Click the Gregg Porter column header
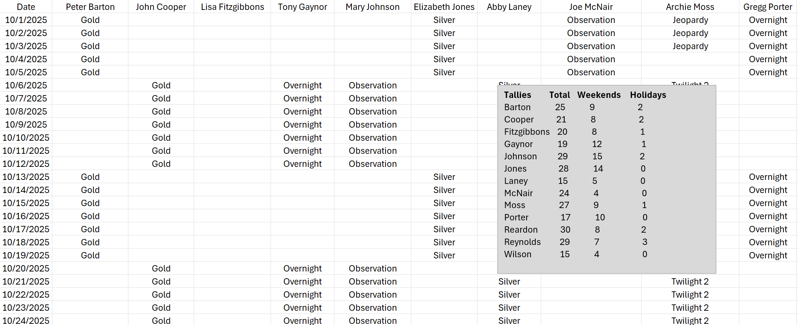Viewport: 798px width, 325px height. click(767, 7)
